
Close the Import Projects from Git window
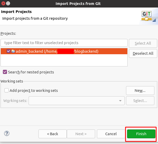[x=3, y=4]
